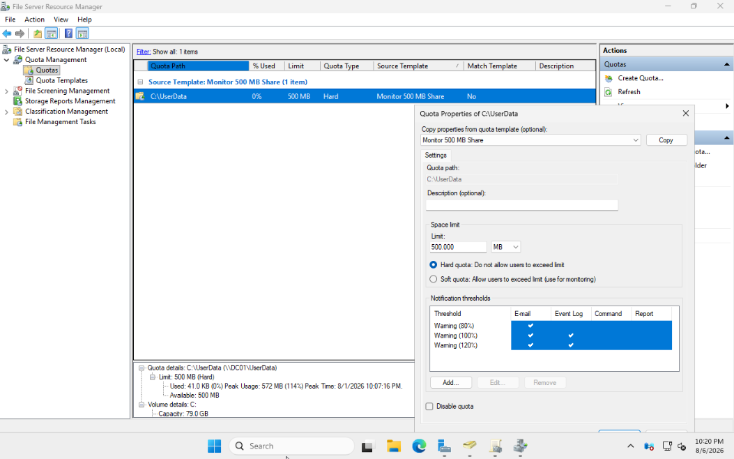
Task: Toggle the Show/Hide Console Tree icon
Action: pos(52,33)
